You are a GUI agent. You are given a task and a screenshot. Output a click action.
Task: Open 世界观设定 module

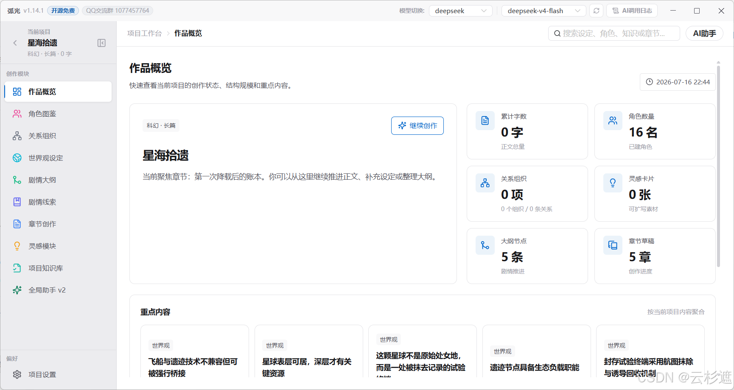(x=58, y=158)
